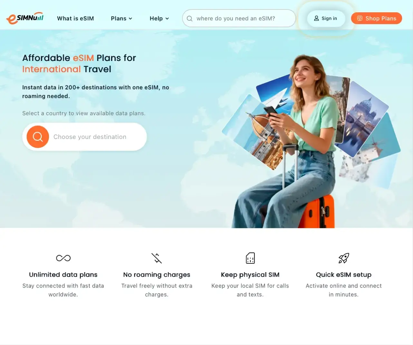The width and height of the screenshot is (413, 345).
Task: Focus the 'where do you need an eSIM?' field
Action: (239, 18)
